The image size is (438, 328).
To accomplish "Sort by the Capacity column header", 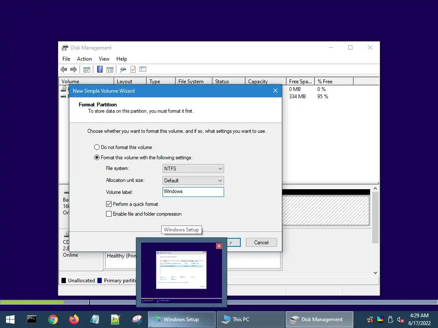I will [266, 81].
